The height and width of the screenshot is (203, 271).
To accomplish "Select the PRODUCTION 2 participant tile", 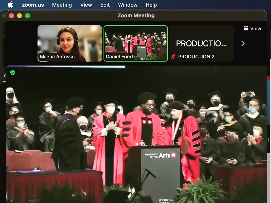I will [201, 43].
